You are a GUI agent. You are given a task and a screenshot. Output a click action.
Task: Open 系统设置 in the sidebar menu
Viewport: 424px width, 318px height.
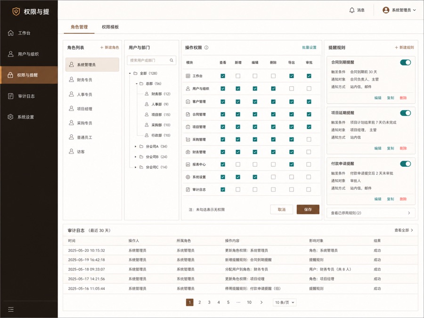pos(29,117)
